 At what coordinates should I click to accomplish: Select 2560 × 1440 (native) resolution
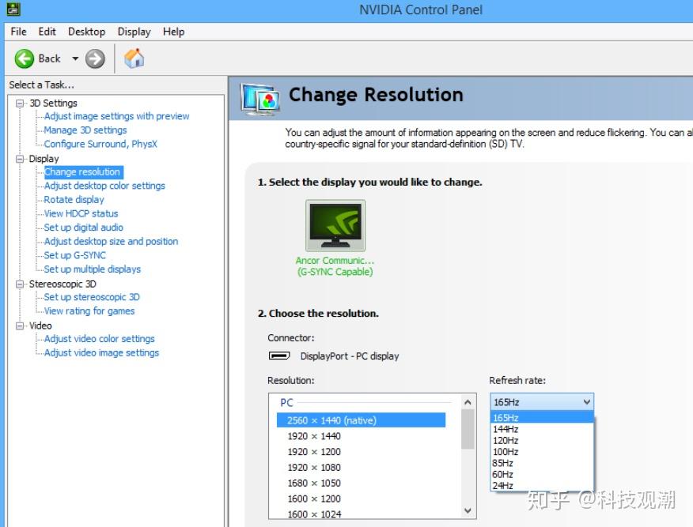(361, 420)
